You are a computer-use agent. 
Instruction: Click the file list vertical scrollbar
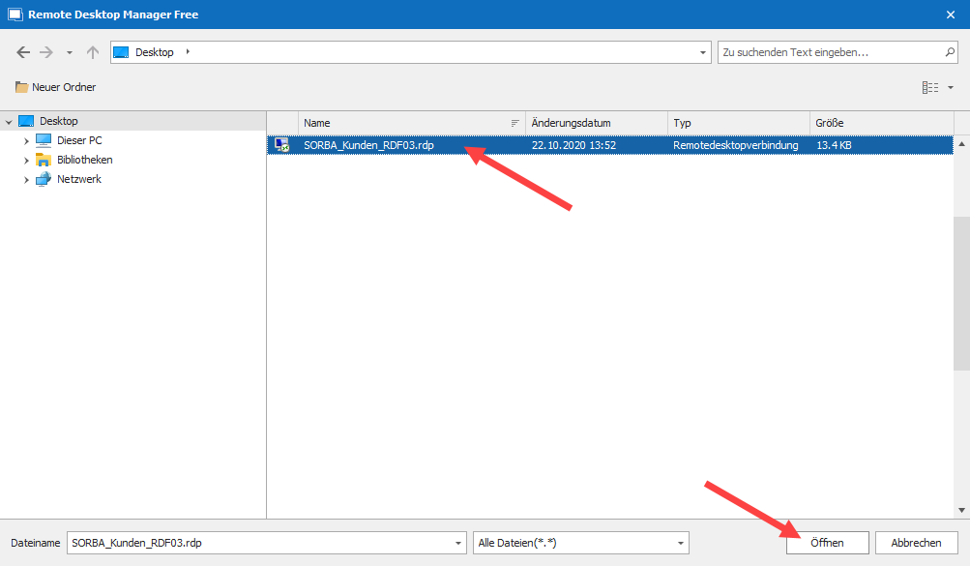[x=961, y=290]
